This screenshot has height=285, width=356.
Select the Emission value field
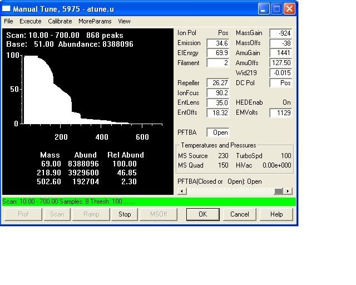[217, 43]
